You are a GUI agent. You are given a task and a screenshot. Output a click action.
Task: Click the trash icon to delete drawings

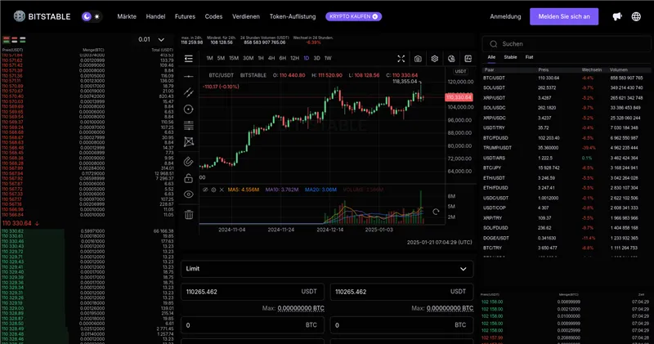tap(189, 214)
